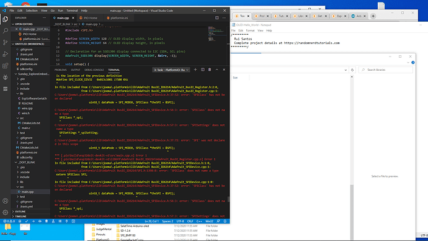Open the Accounts icon in activity bar
428x241 pixels.
coord(5,201)
